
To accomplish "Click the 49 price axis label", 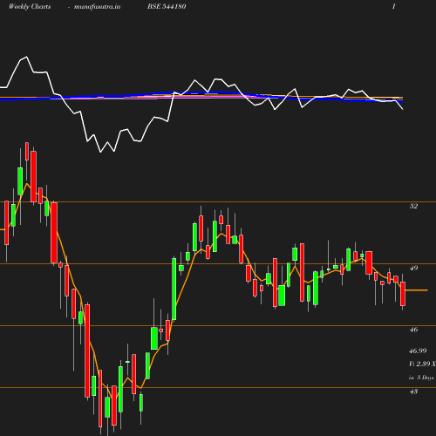I will (x=413, y=268).
